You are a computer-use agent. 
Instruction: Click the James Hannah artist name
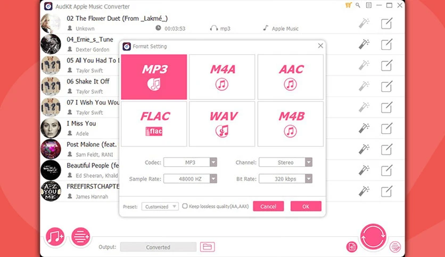(92, 196)
